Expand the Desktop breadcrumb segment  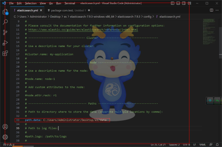(x=55, y=17)
